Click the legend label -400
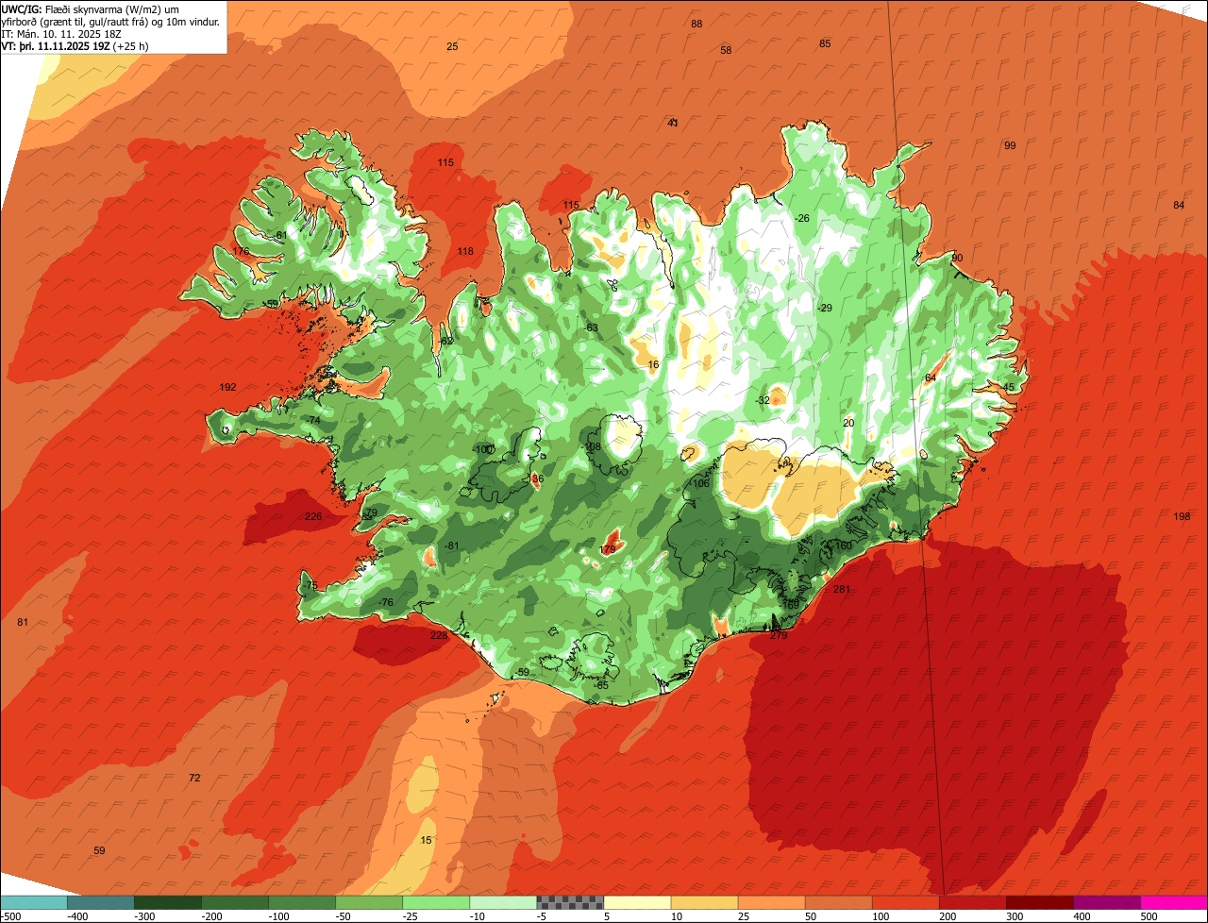Screen dimensions: 1208x923 coord(78,916)
